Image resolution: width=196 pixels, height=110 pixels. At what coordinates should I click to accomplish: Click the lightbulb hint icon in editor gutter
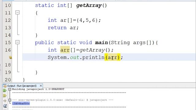10,57
